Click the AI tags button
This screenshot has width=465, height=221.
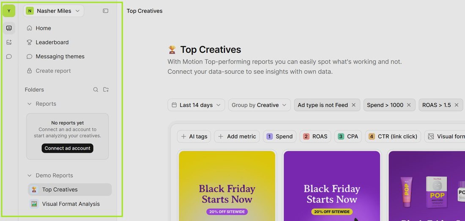pyautogui.click(x=194, y=136)
